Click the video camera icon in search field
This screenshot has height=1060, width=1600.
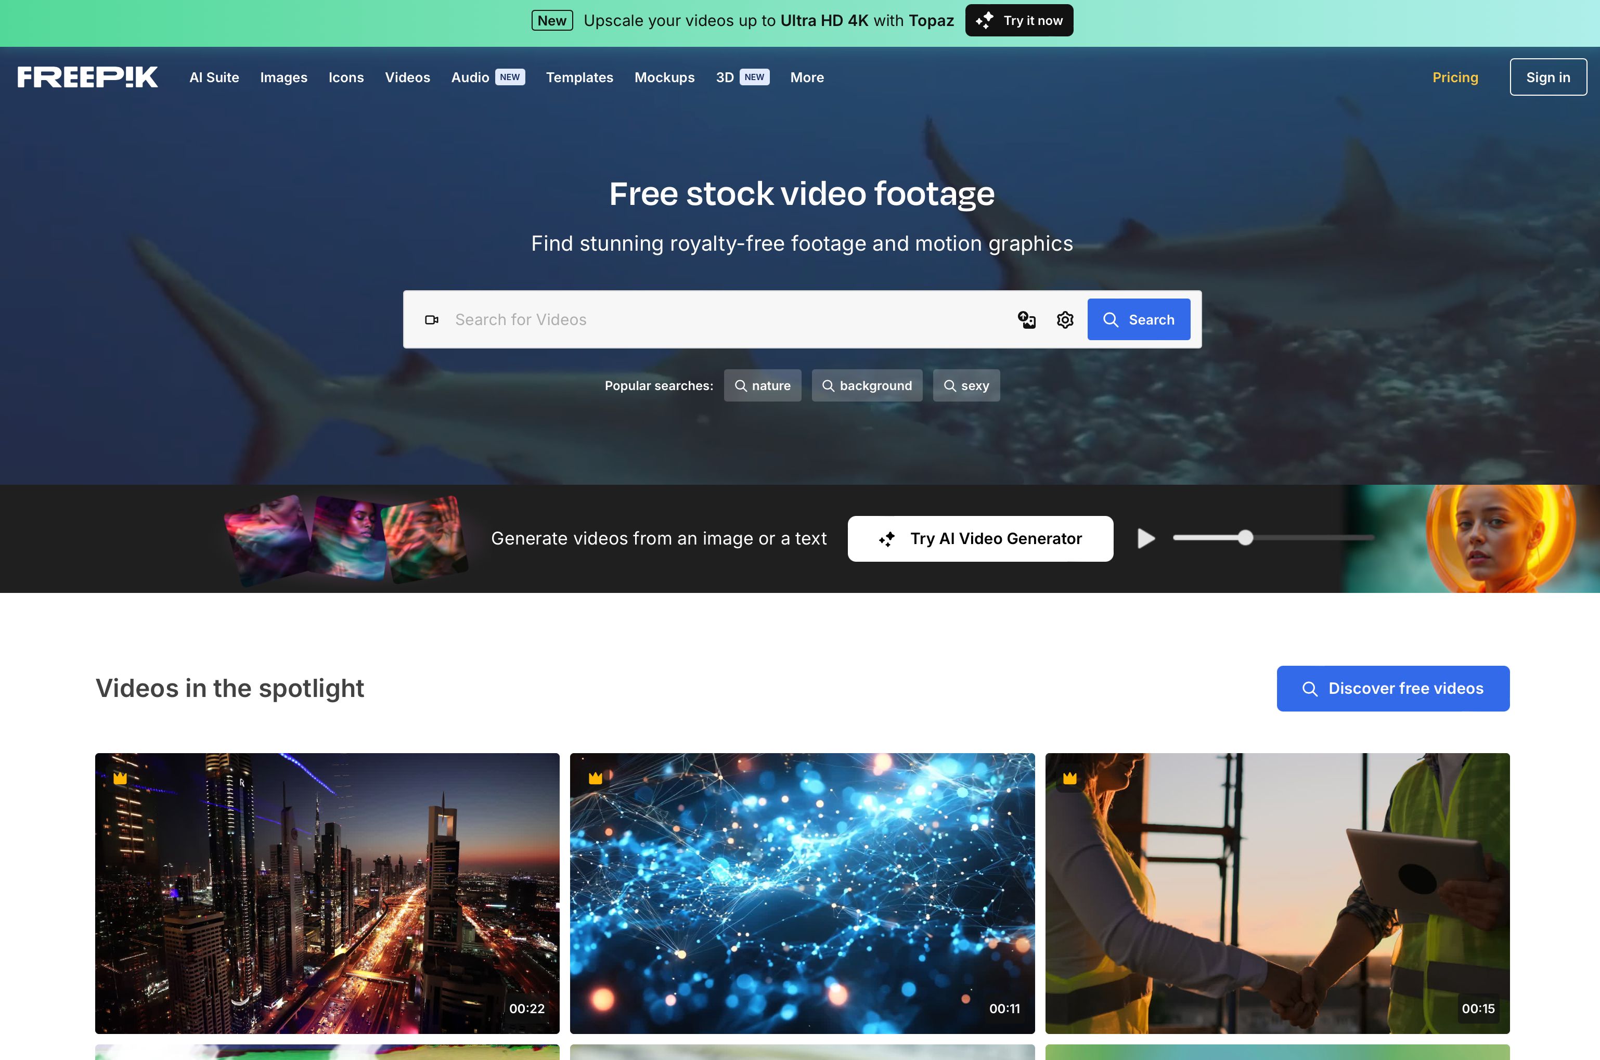pos(431,320)
